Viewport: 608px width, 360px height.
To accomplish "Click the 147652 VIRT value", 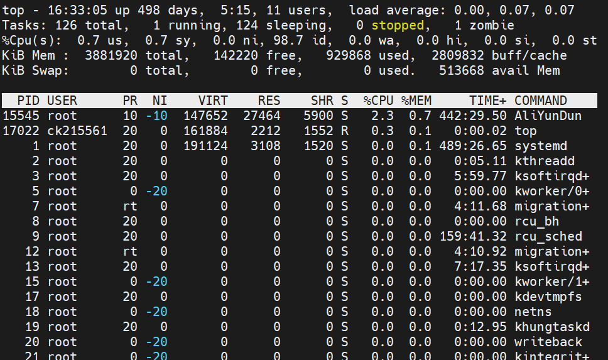I will click(205, 116).
